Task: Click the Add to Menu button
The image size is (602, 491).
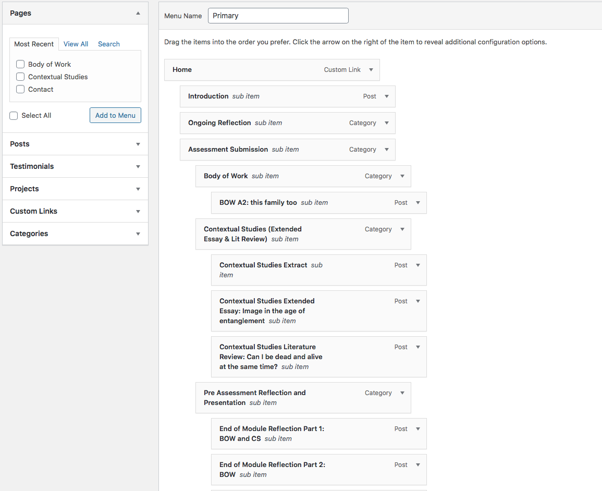Action: tap(115, 116)
